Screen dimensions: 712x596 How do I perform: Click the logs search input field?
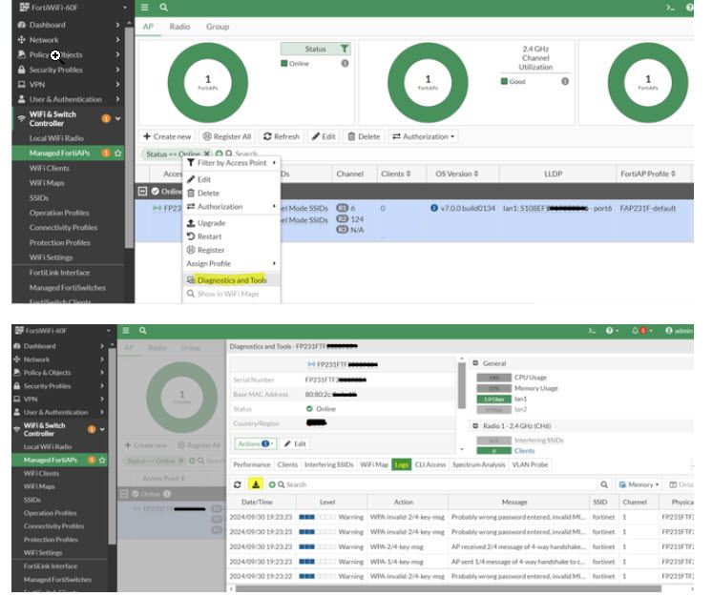pyautogui.click(x=437, y=484)
